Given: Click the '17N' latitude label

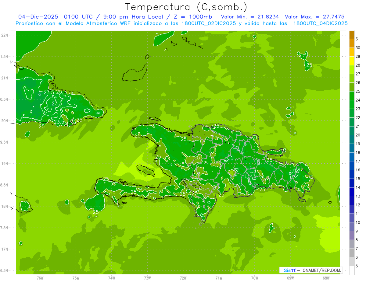Looking at the screenshot, I should click(5, 249).
